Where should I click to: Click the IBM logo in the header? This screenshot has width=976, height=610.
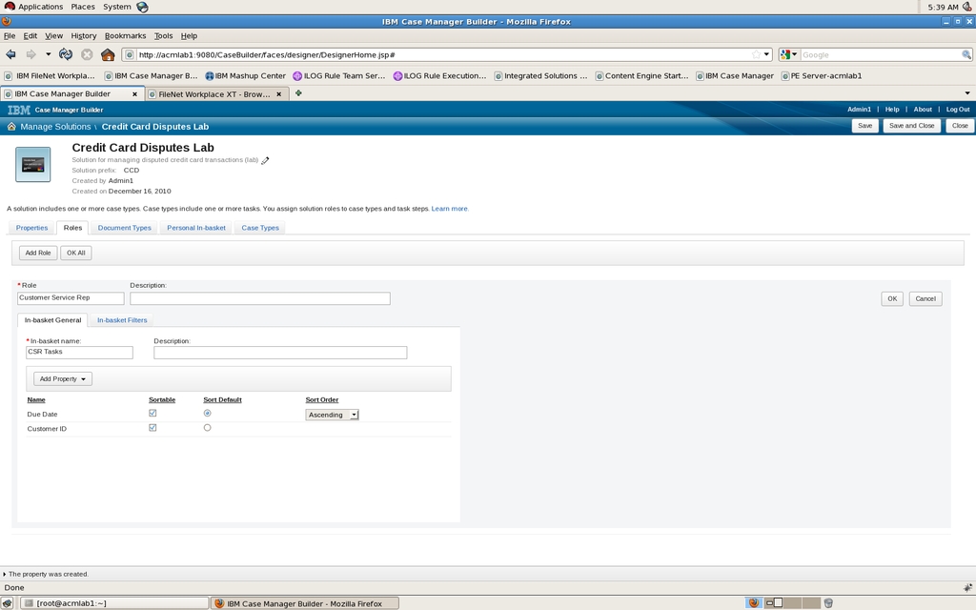point(19,110)
